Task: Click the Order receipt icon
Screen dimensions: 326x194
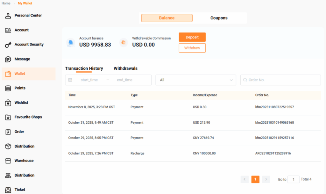Action: [8, 132]
